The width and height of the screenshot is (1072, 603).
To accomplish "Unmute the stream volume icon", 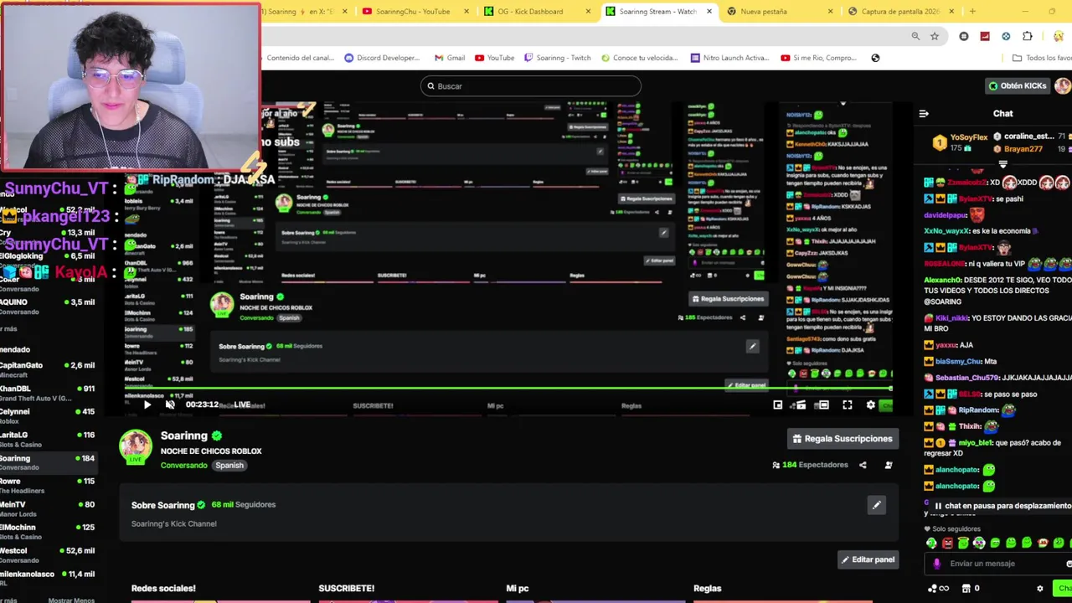I will (170, 405).
